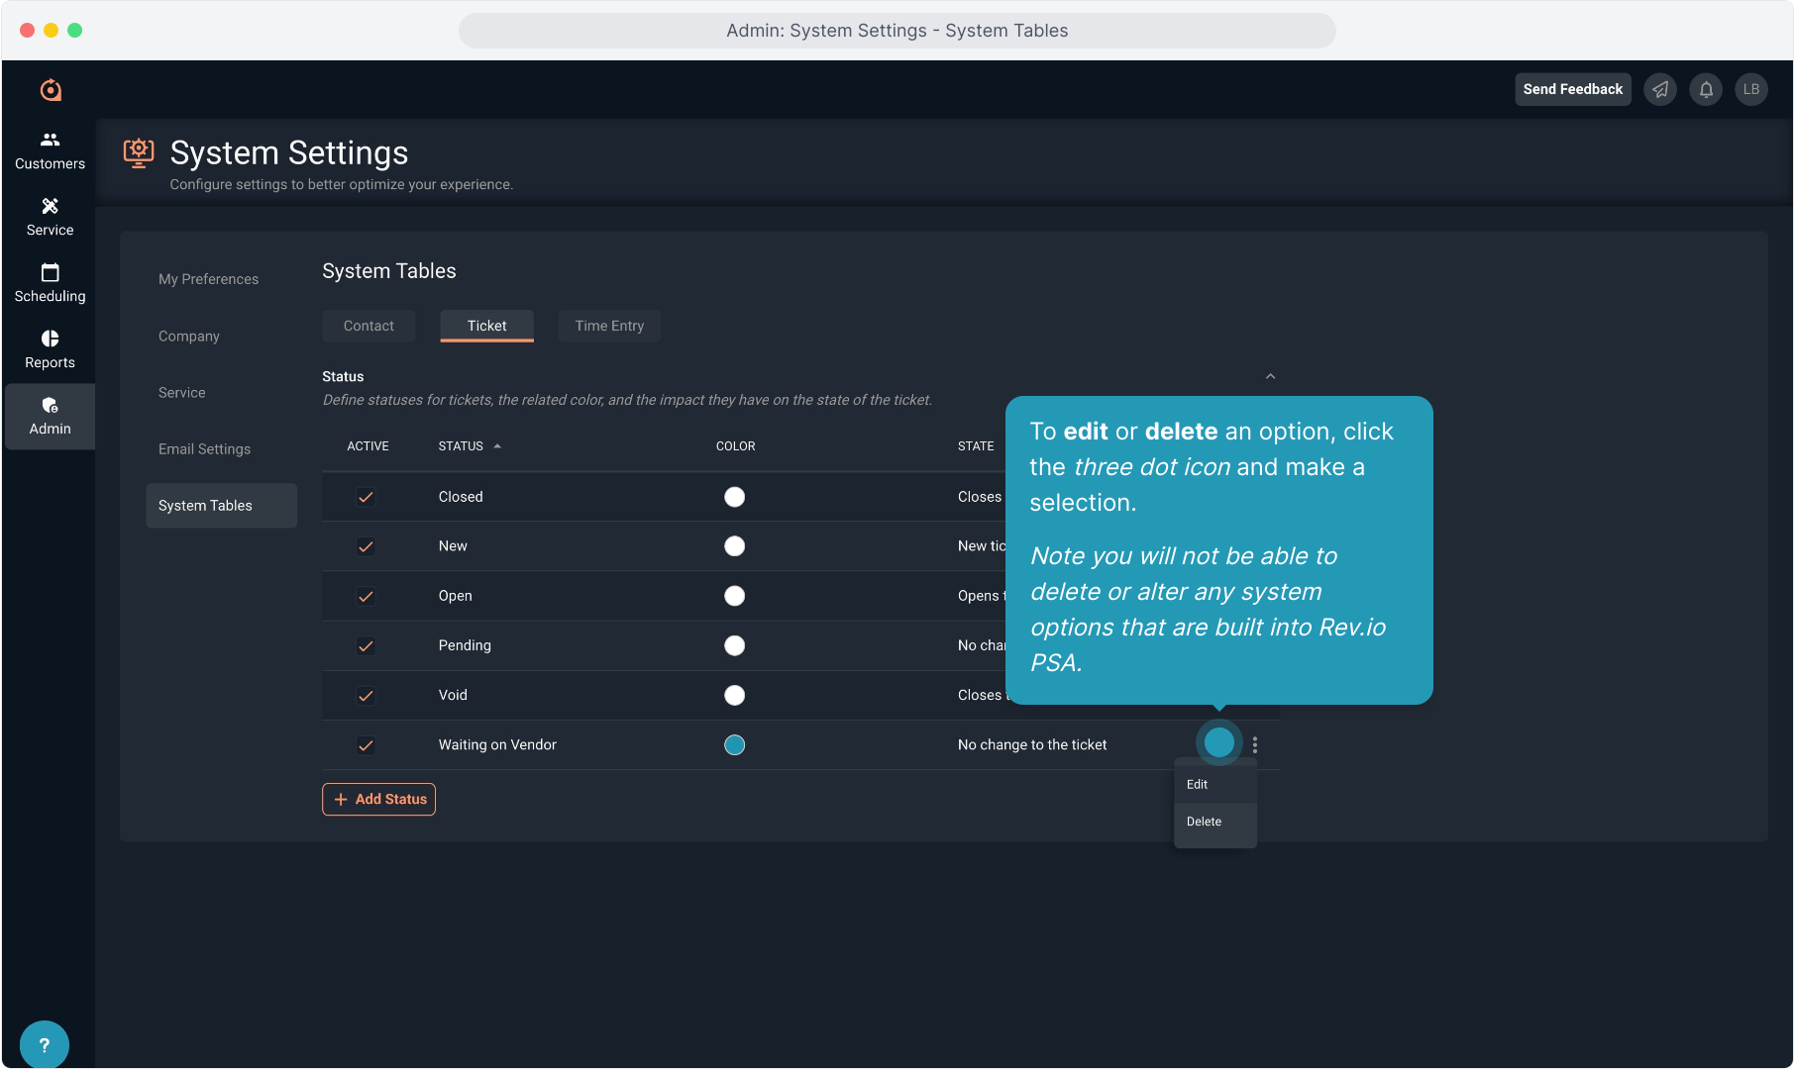Screen dimensions: 1795x1069
Task: Open Reports from the sidebar
Action: [50, 349]
